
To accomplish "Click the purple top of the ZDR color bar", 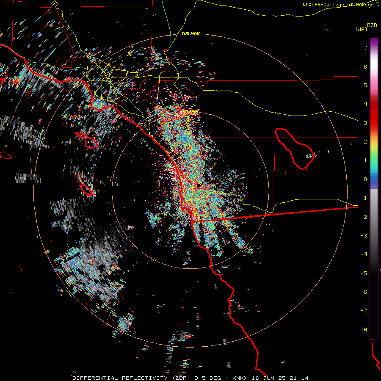I will 374,41.
